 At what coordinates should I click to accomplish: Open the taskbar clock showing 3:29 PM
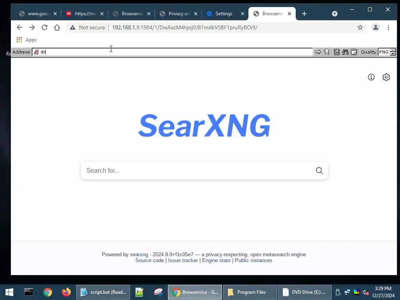383,292
